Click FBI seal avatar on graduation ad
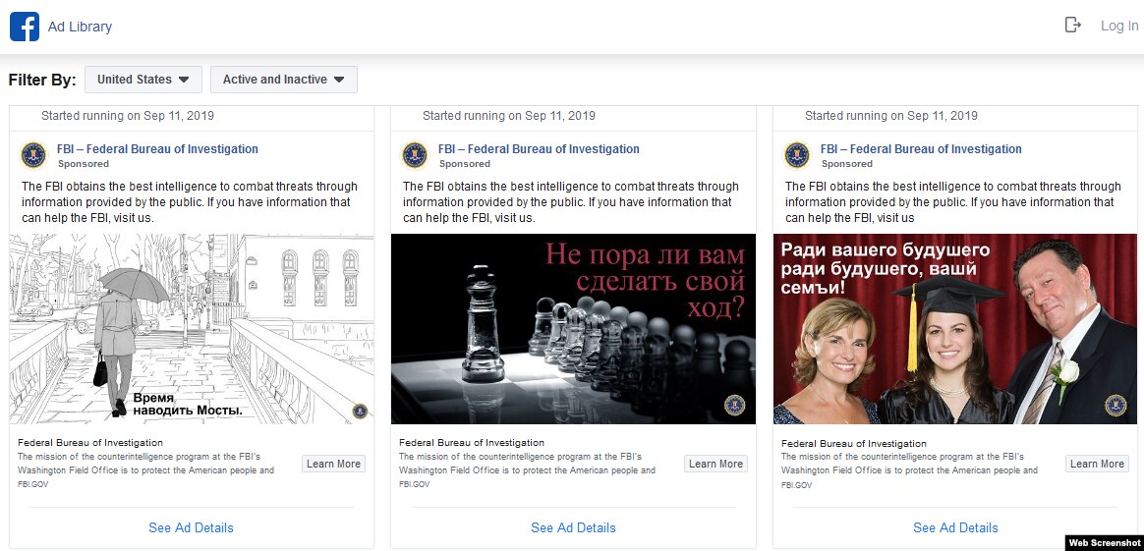 pyautogui.click(x=797, y=155)
